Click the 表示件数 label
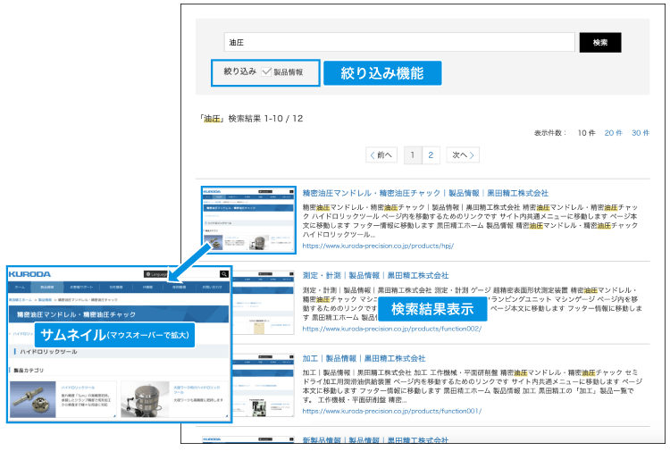Viewport: 670px width, 451px height. 550,133
